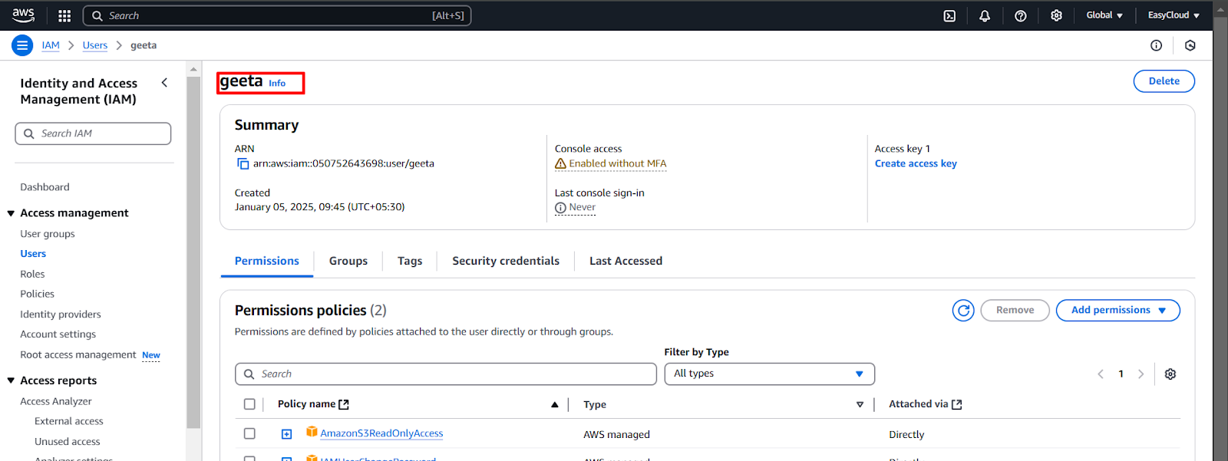The width and height of the screenshot is (1228, 461).
Task: Click the MFA warning triangle icon
Action: pyautogui.click(x=560, y=163)
